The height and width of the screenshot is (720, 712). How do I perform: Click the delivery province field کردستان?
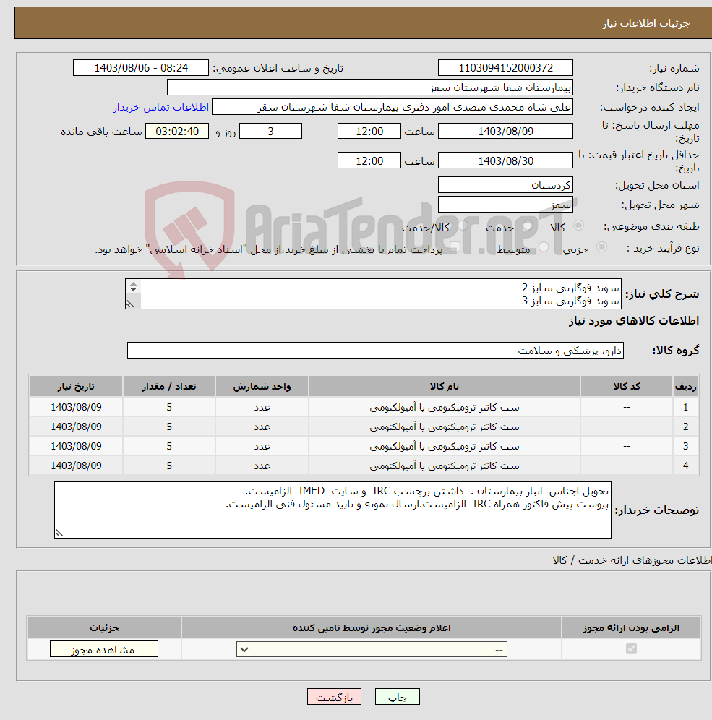click(505, 185)
